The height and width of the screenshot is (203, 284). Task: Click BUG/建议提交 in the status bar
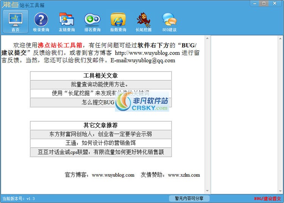[x=267, y=199]
